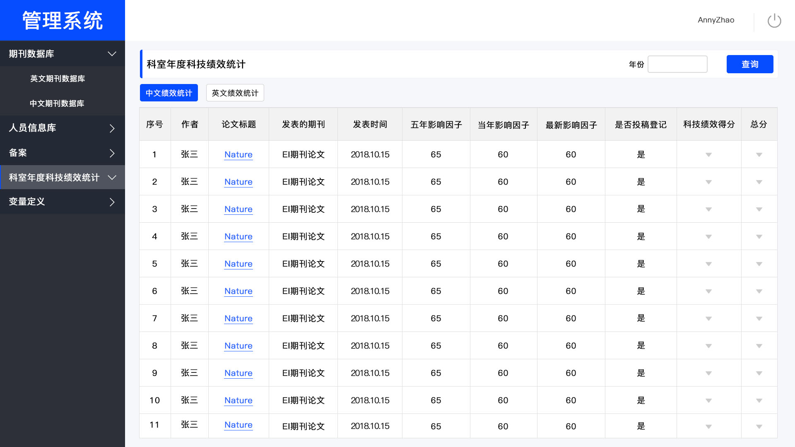Screen dimensions: 795x447
Task: Focus the 年份 year input field
Action: 677,64
